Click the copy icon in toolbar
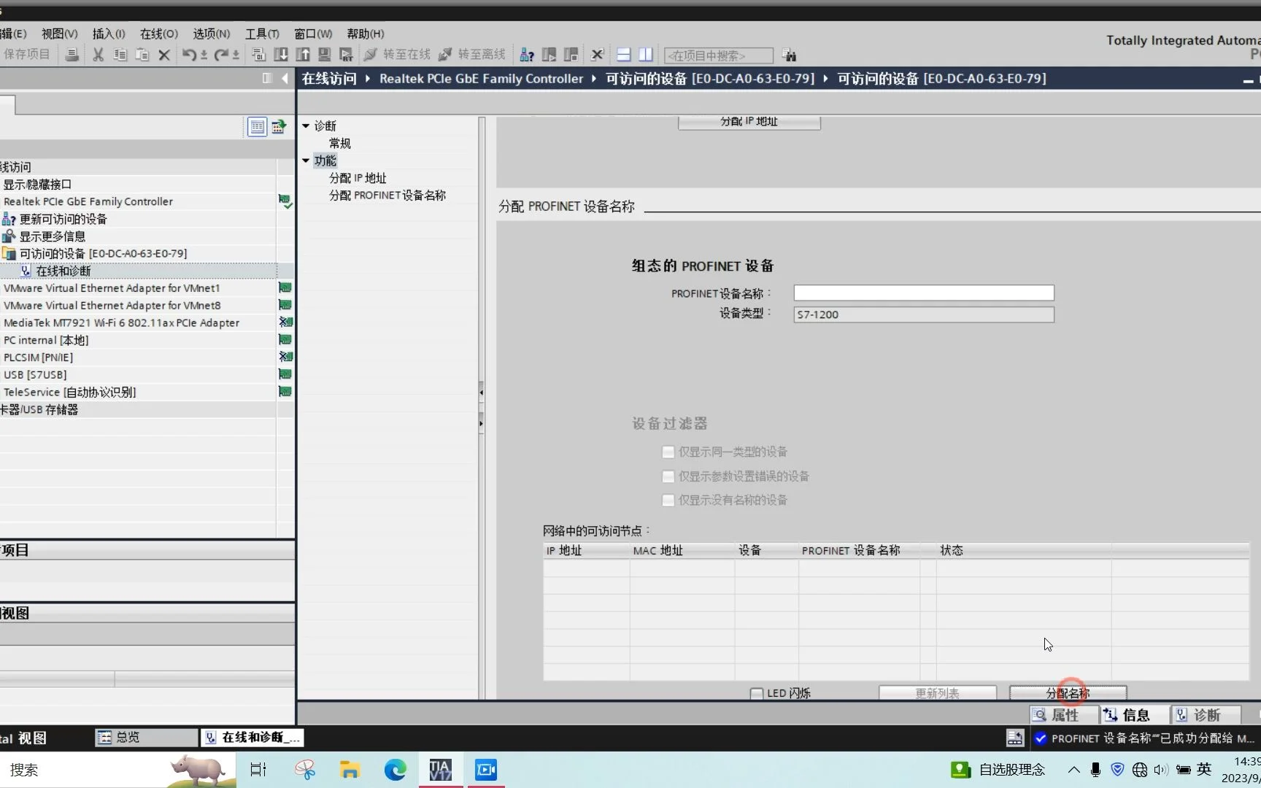 120,55
